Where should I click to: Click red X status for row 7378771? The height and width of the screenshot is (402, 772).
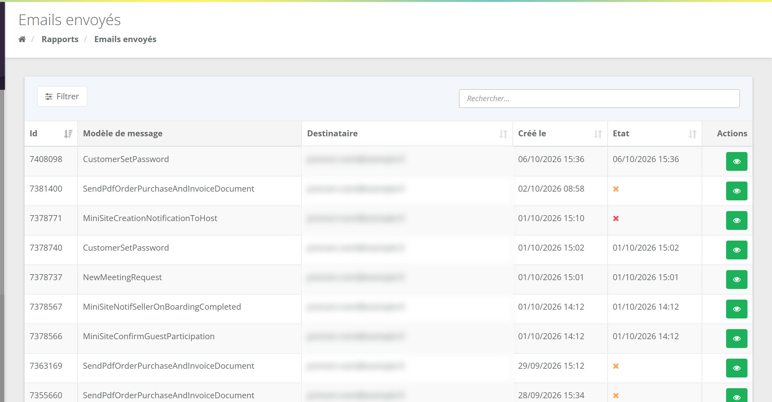point(616,218)
